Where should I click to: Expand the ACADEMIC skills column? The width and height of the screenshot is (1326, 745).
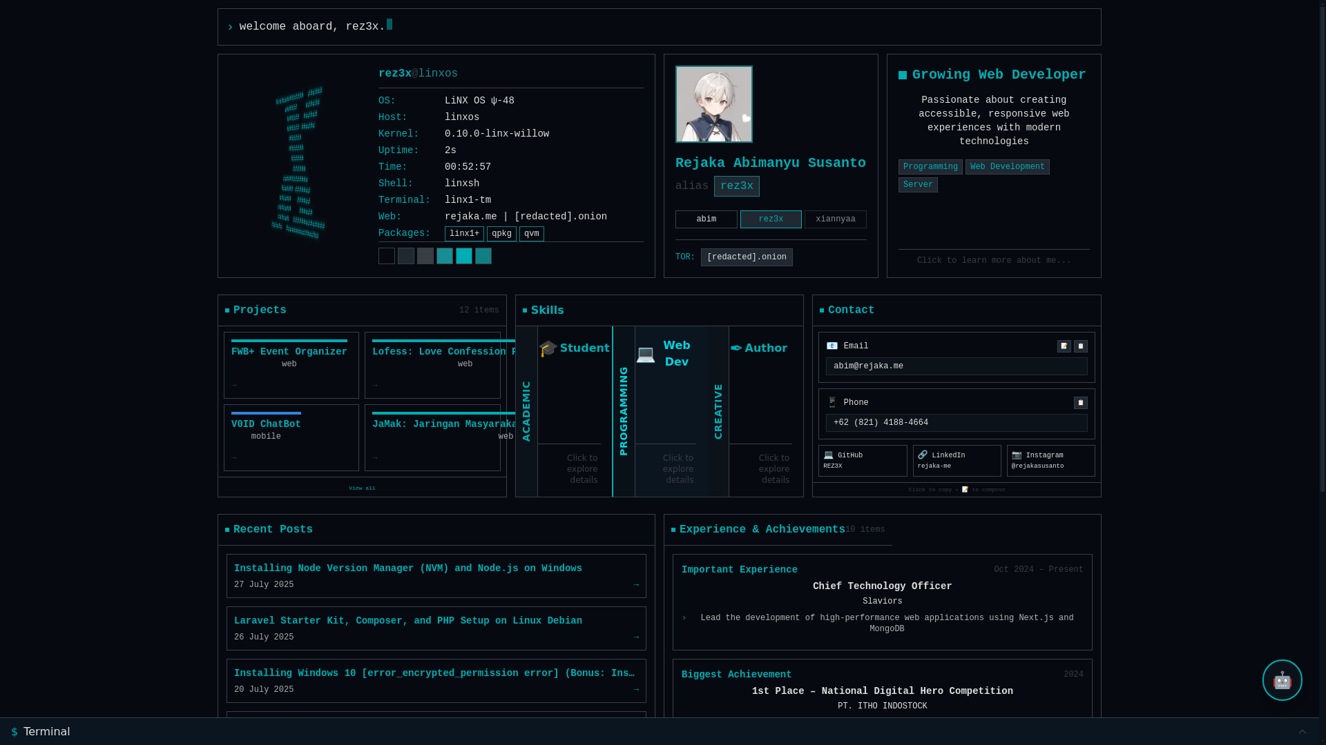(x=526, y=411)
